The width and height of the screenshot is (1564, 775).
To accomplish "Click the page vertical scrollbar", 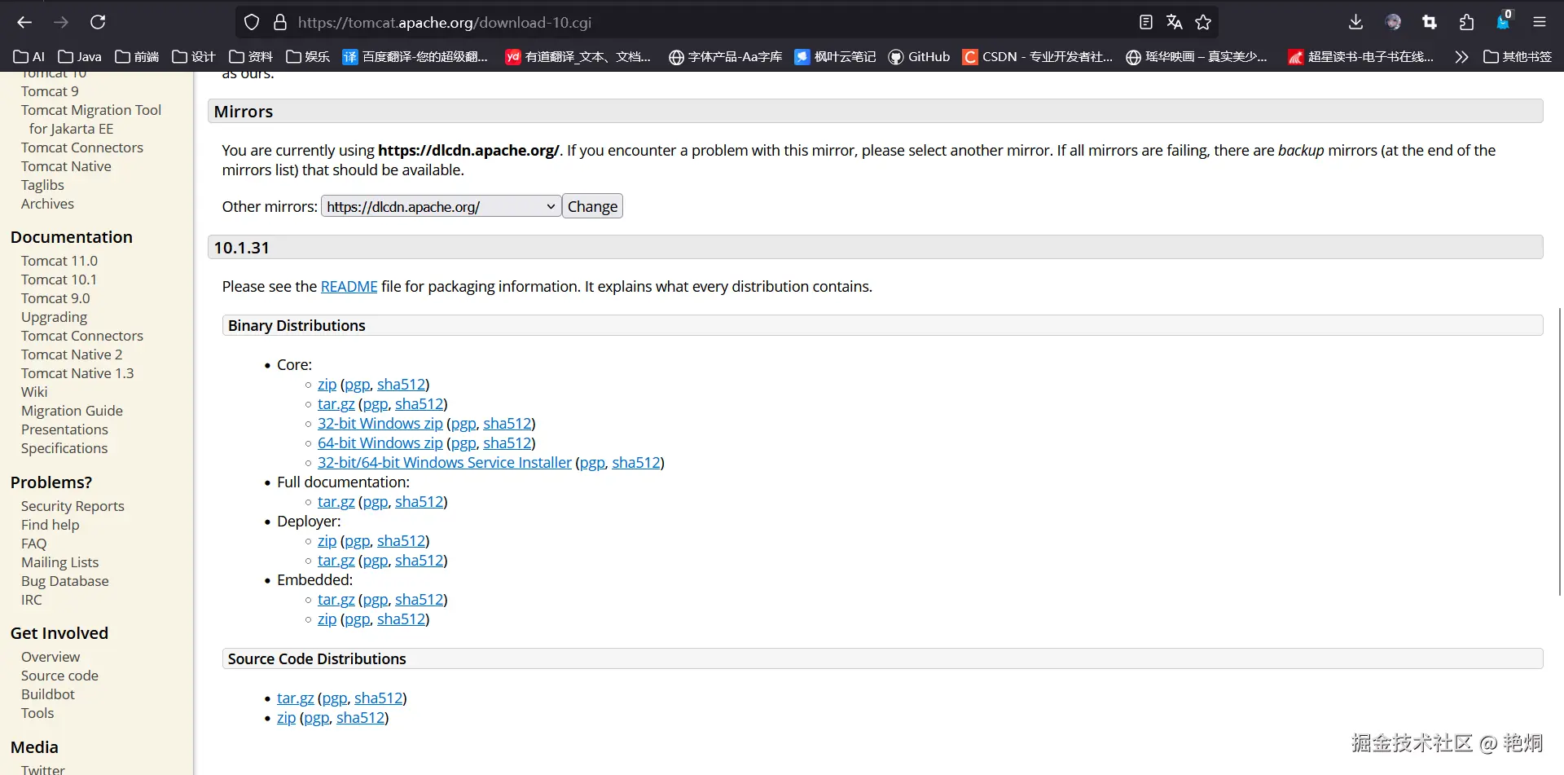I will (x=1559, y=452).
